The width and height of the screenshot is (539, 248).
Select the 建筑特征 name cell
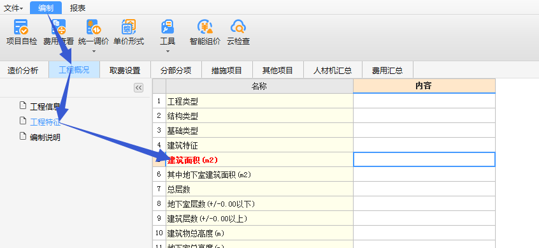[x=259, y=145]
